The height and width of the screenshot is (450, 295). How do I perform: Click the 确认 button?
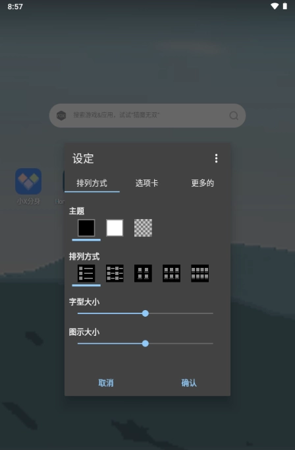(189, 383)
